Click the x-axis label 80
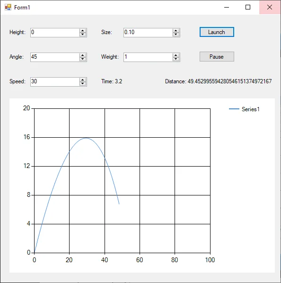 (x=175, y=260)
